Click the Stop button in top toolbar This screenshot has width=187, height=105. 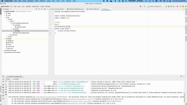point(177,6)
